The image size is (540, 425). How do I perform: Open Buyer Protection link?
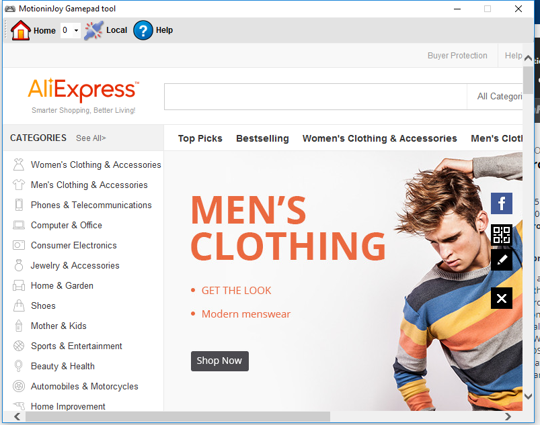pos(457,55)
